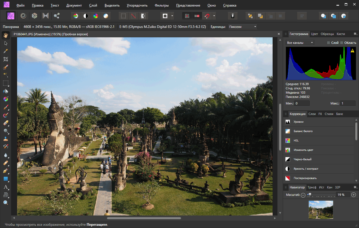The image size is (359, 228).
Task: Select the Mesh Warp tool
Action: coord(5,195)
